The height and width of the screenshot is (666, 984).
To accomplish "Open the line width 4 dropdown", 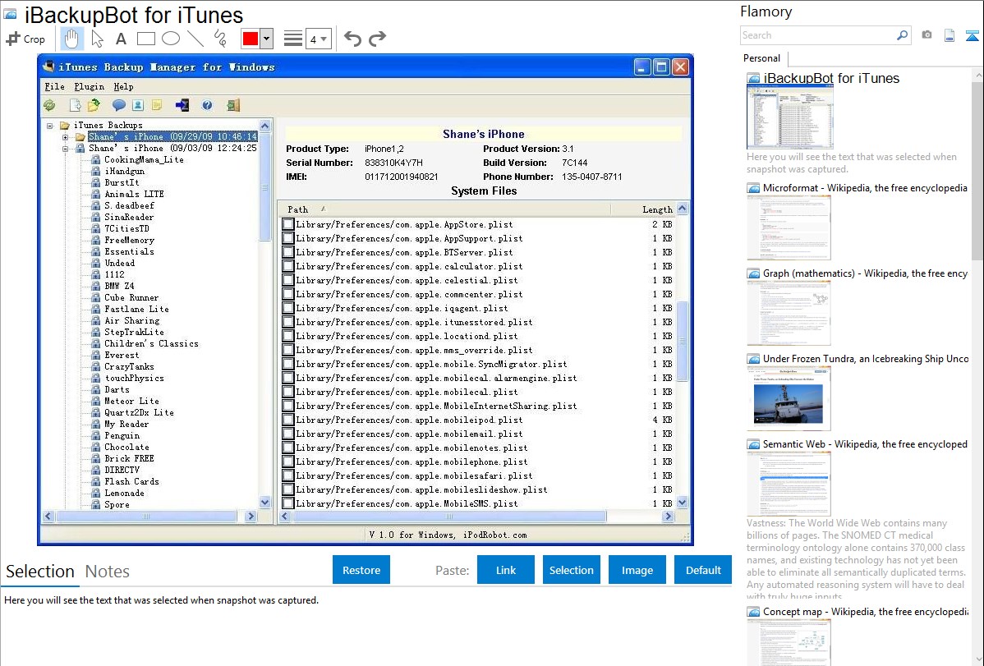I will click(319, 39).
